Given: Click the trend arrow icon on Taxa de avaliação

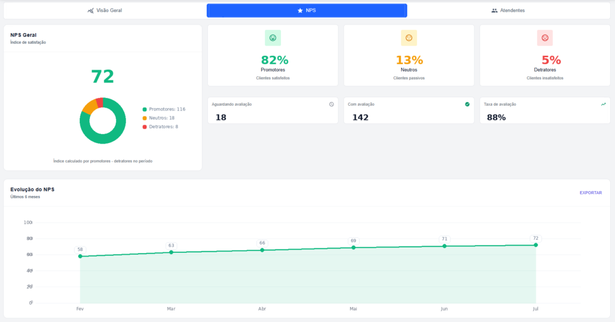Looking at the screenshot, I should (x=603, y=105).
